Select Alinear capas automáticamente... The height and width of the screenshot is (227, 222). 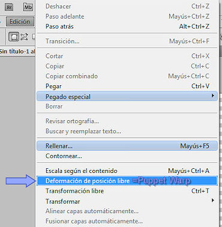(127, 211)
